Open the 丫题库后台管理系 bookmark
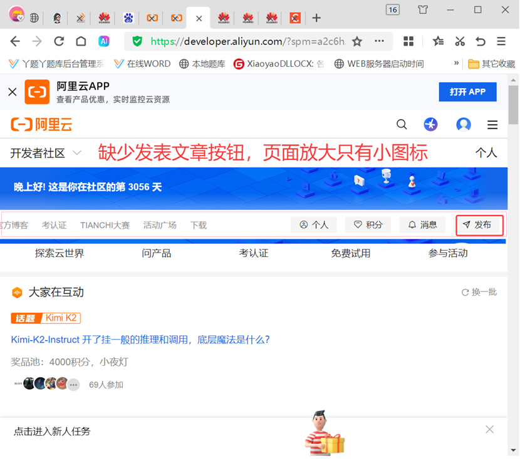 point(56,64)
